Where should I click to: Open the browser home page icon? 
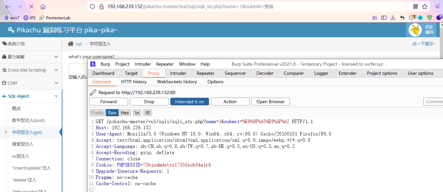(43, 7)
